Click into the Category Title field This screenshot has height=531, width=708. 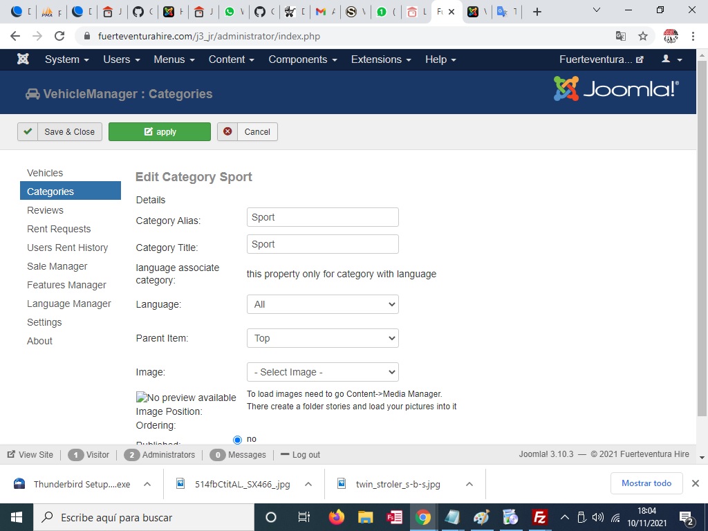(322, 244)
